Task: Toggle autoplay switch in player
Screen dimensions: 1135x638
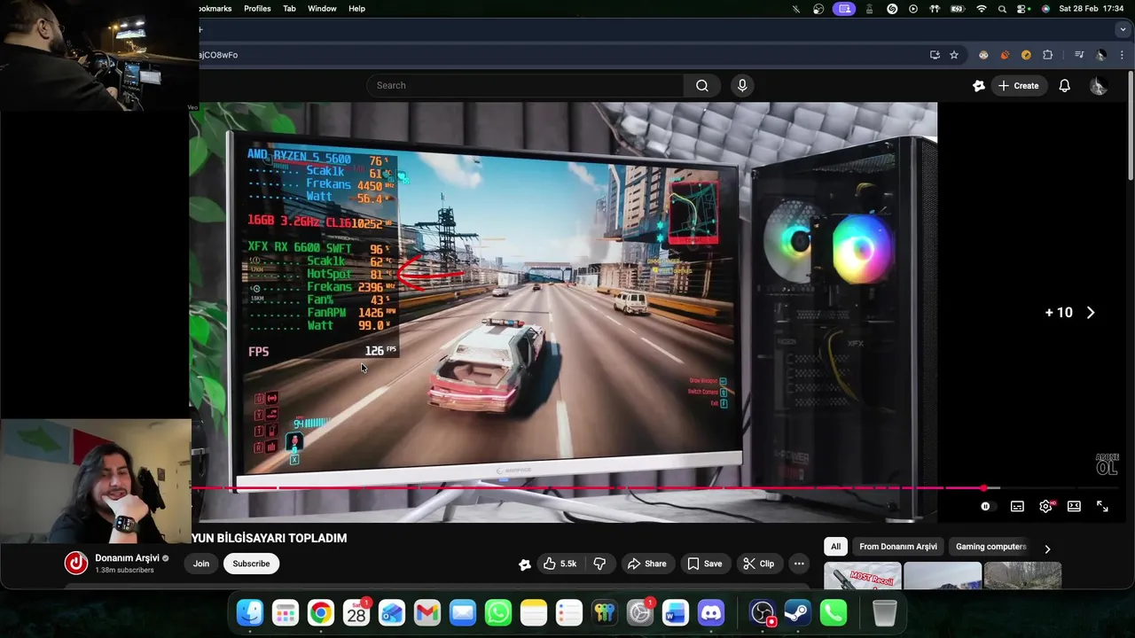Action: pos(986,506)
